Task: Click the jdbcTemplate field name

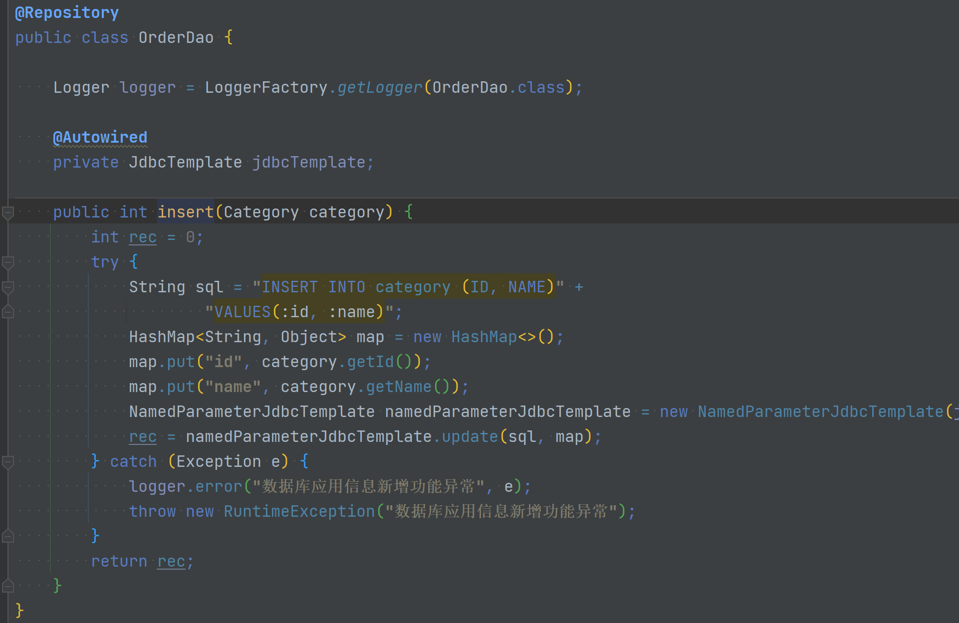Action: coord(309,162)
